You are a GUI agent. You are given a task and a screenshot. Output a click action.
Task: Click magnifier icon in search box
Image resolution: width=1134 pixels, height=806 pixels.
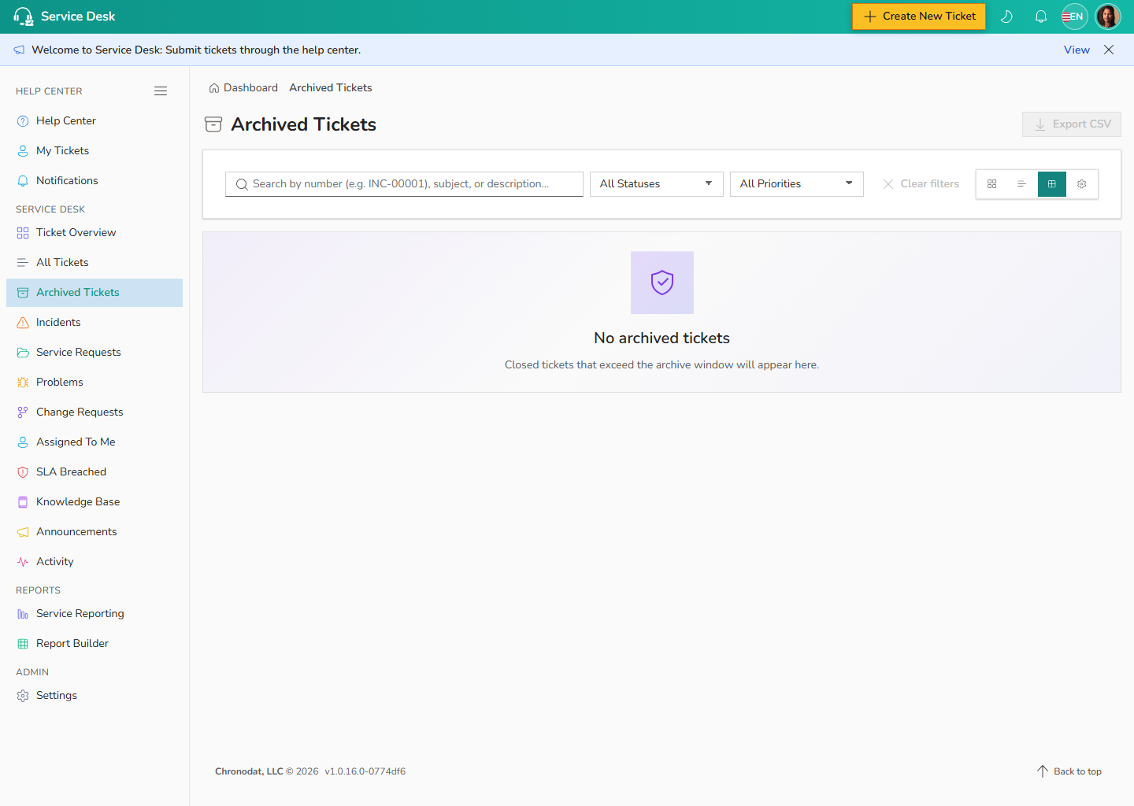click(242, 184)
